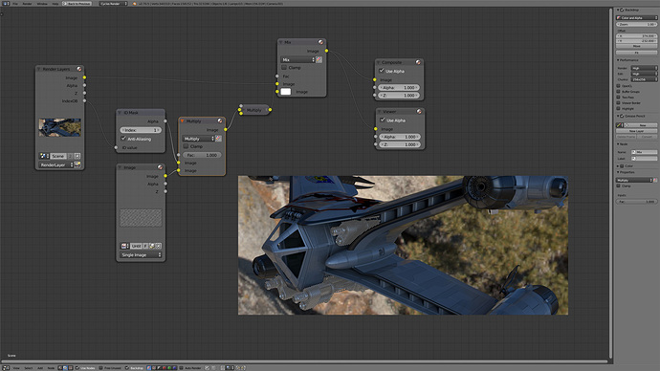The image size is (660, 371).
Task: Toggle preview icon on Composite node header
Action: (x=418, y=62)
